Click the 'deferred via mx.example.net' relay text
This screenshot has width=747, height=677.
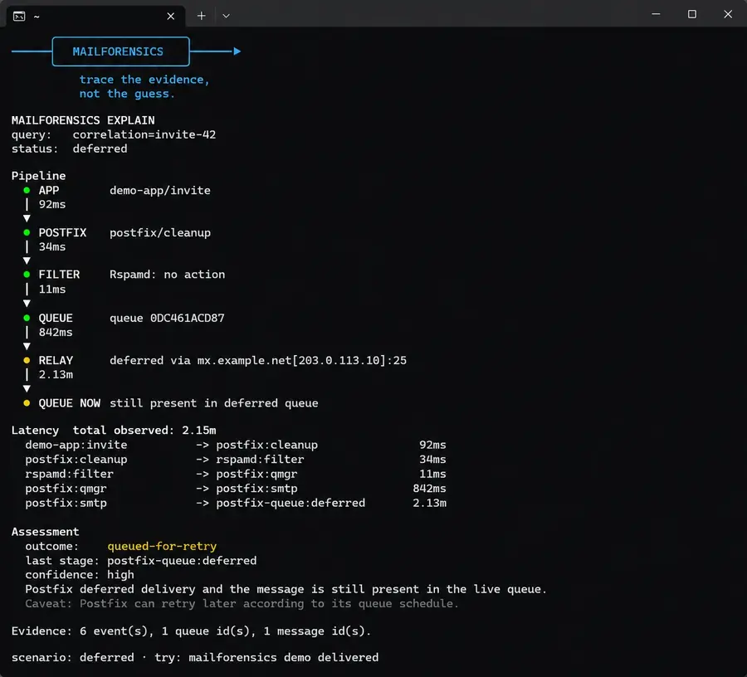pyautogui.click(x=258, y=360)
